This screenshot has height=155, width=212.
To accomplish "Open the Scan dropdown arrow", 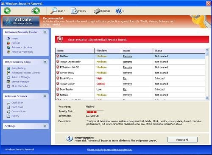I will click(64, 11).
